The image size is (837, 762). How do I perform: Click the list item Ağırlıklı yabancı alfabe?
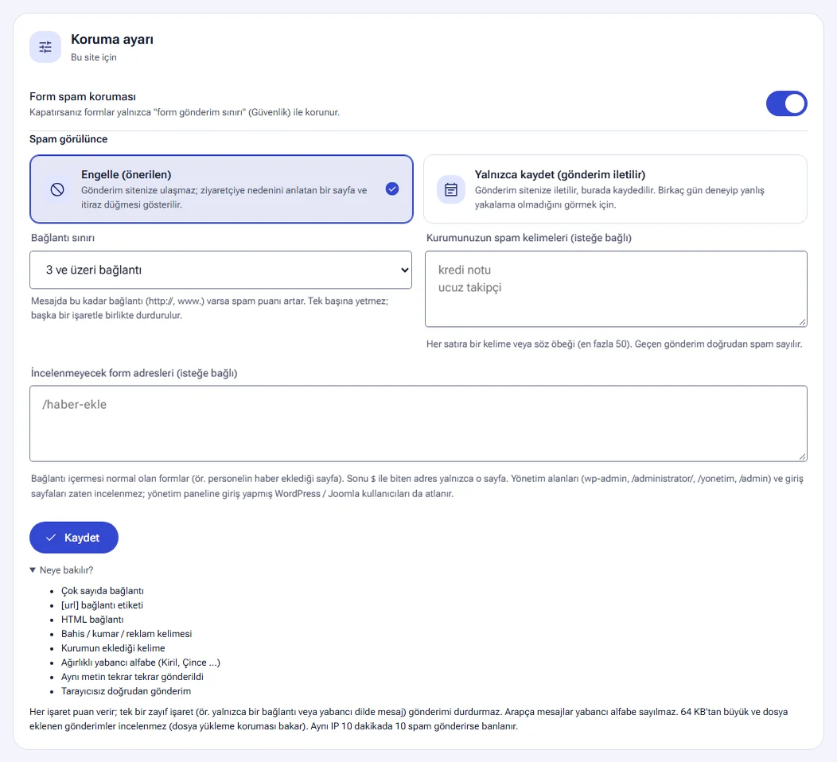[x=140, y=663]
